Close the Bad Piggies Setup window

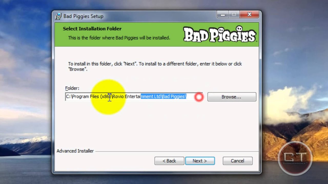(x=249, y=15)
